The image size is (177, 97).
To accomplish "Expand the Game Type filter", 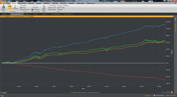I will (x=53, y=8).
